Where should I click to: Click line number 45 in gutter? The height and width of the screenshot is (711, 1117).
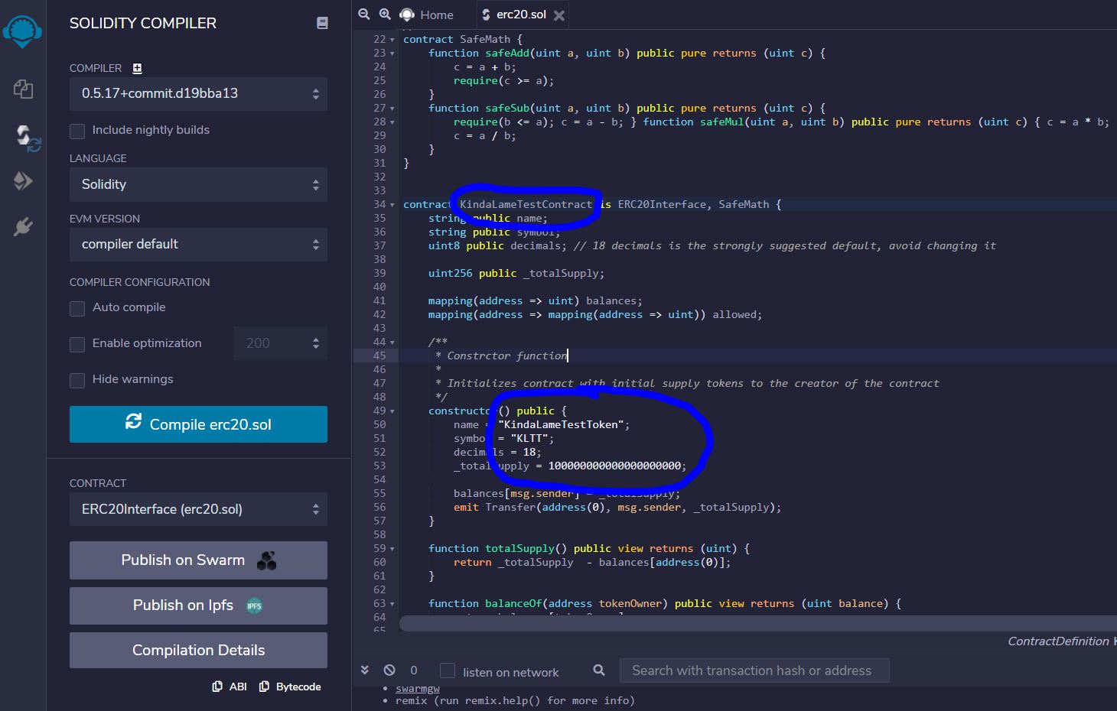[x=379, y=355]
